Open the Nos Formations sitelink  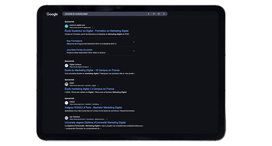tap(74, 41)
